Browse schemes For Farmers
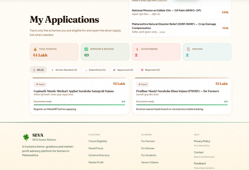The height and width of the screenshot is (170, 249). point(148,141)
